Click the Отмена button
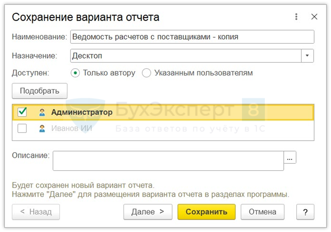The height and width of the screenshot is (232, 331). click(x=262, y=212)
